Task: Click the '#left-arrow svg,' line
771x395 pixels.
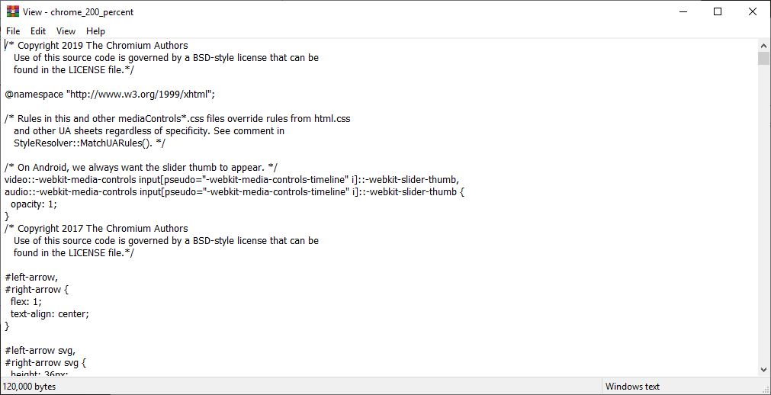Action: [40, 351]
